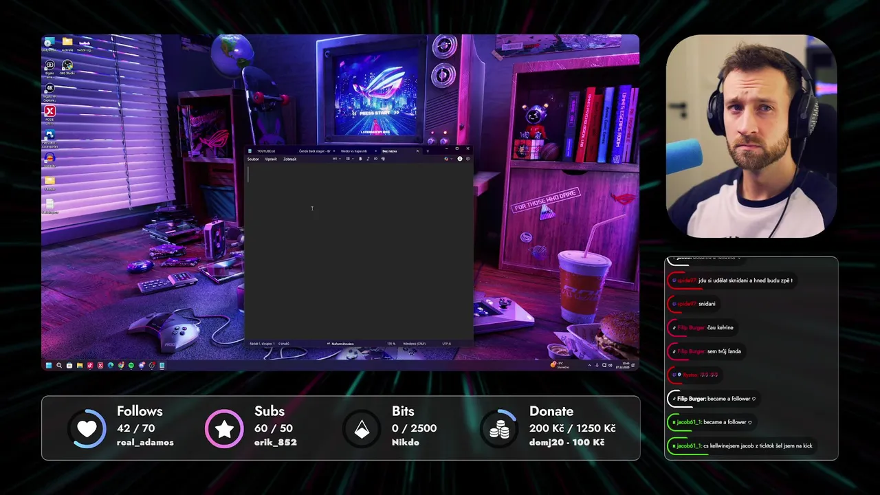Open the list format dropdown
Image resolution: width=880 pixels, height=495 pixels.
349,159
